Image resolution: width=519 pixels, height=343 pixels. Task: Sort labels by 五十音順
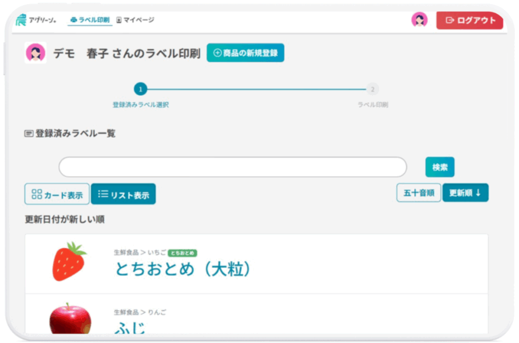(x=418, y=193)
